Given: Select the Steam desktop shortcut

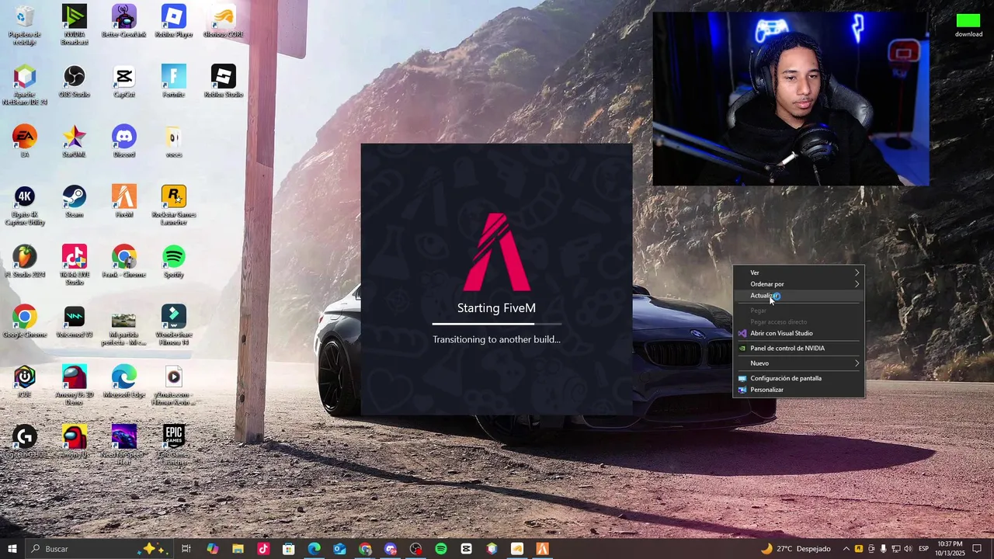Looking at the screenshot, I should (x=75, y=202).
